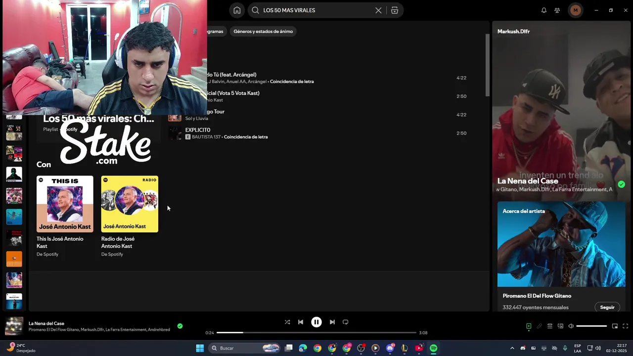Open the mini player
Image resolution: width=633 pixels, height=356 pixels.
[615, 326]
